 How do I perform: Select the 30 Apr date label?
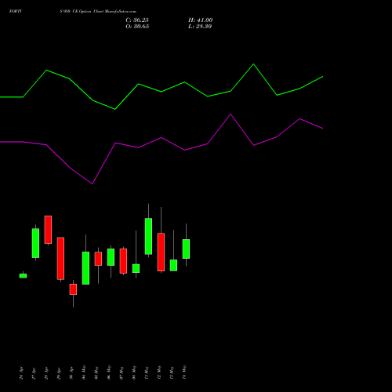(x=71, y=373)
